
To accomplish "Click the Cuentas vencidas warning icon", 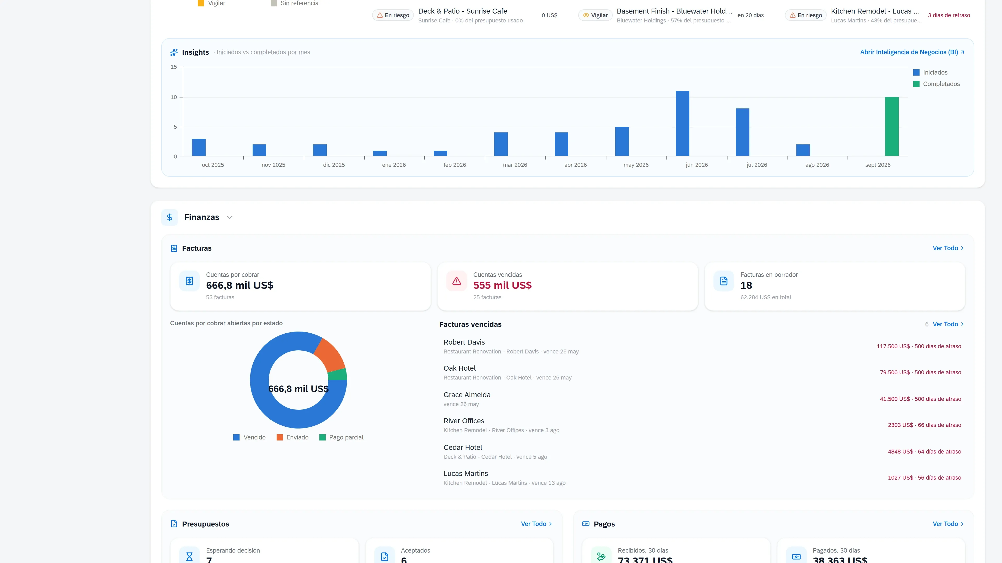I will (457, 281).
